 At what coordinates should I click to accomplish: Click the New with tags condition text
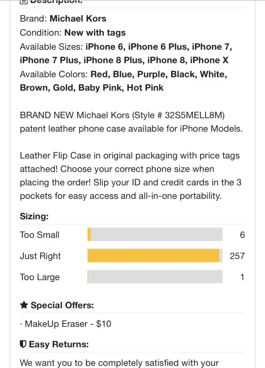(95, 33)
